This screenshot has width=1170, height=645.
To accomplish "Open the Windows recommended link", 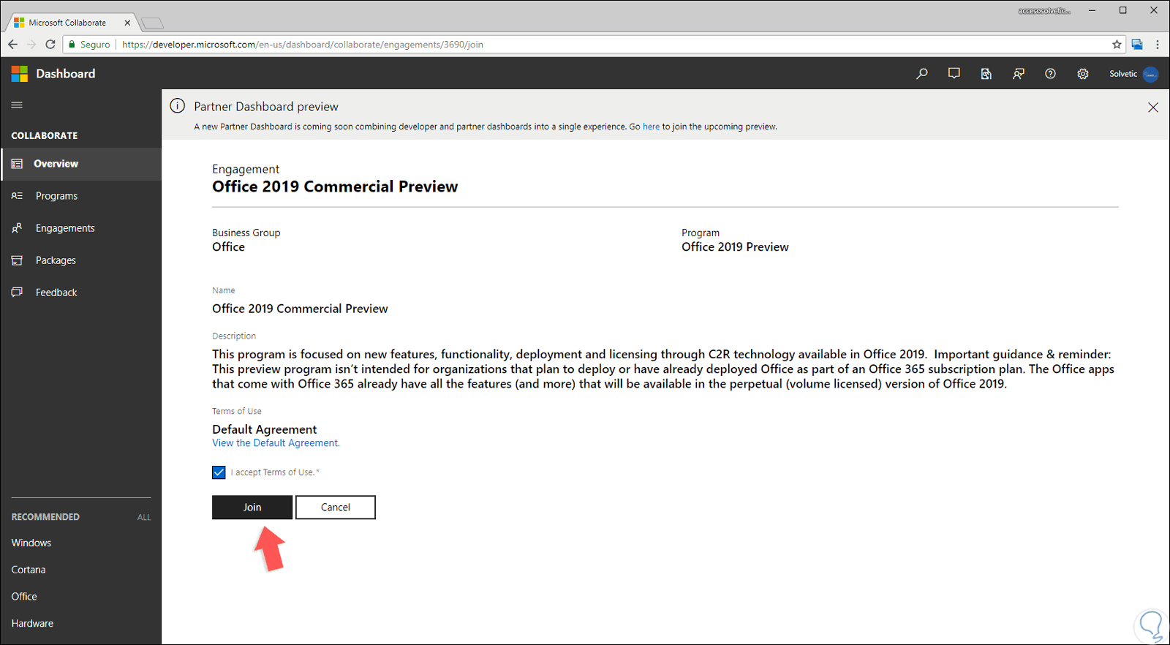I will pyautogui.click(x=31, y=543).
